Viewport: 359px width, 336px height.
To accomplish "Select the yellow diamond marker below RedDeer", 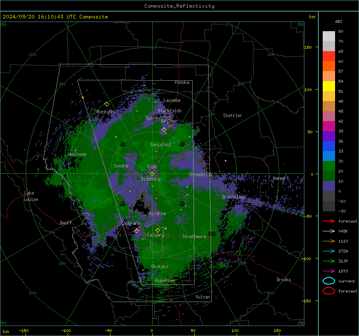I will point(164,130).
